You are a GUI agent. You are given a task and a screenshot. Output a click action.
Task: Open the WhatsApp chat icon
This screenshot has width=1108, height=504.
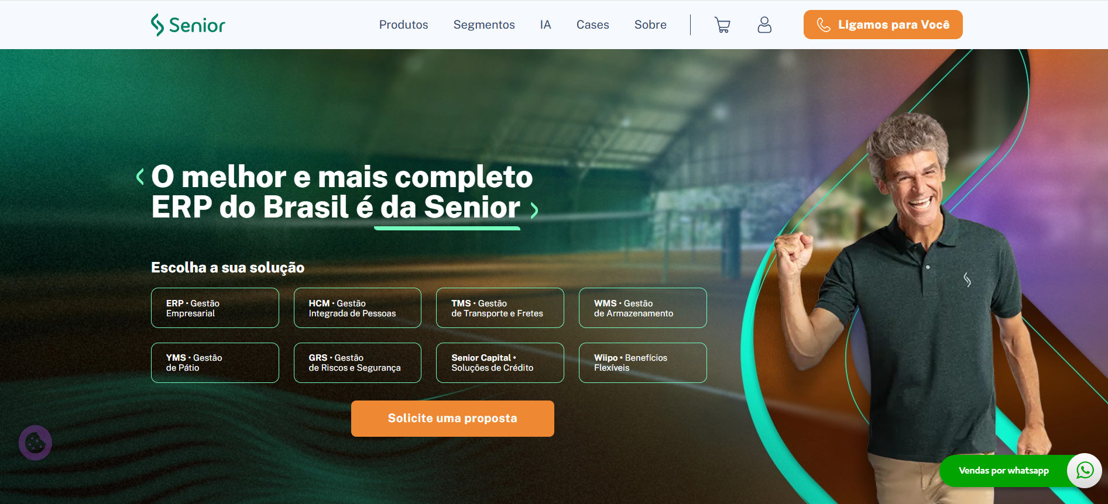(1085, 470)
